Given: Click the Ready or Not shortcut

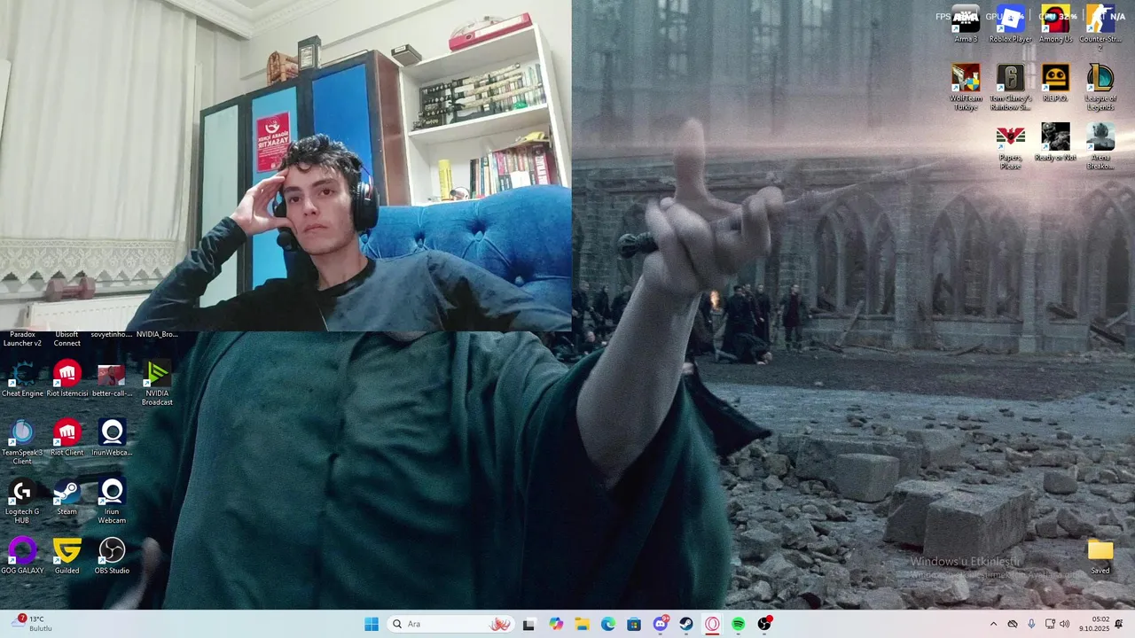Looking at the screenshot, I should coord(1055,142).
